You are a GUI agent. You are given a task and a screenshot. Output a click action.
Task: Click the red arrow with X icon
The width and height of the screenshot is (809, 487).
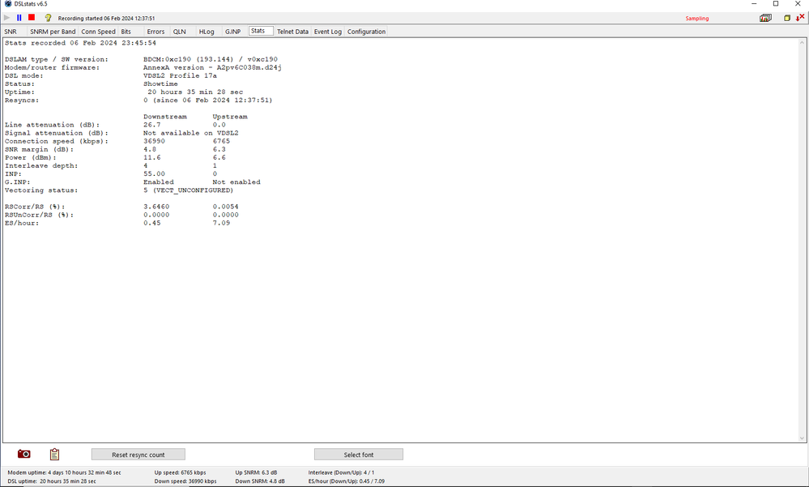click(800, 18)
